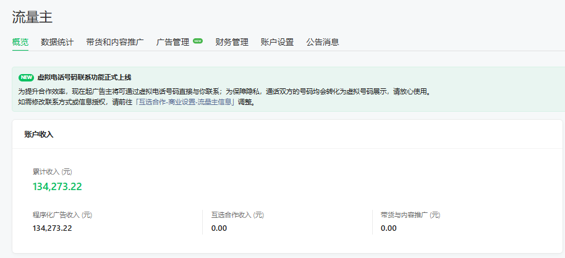Click the 程序化广告收入 (元) label

(62, 215)
